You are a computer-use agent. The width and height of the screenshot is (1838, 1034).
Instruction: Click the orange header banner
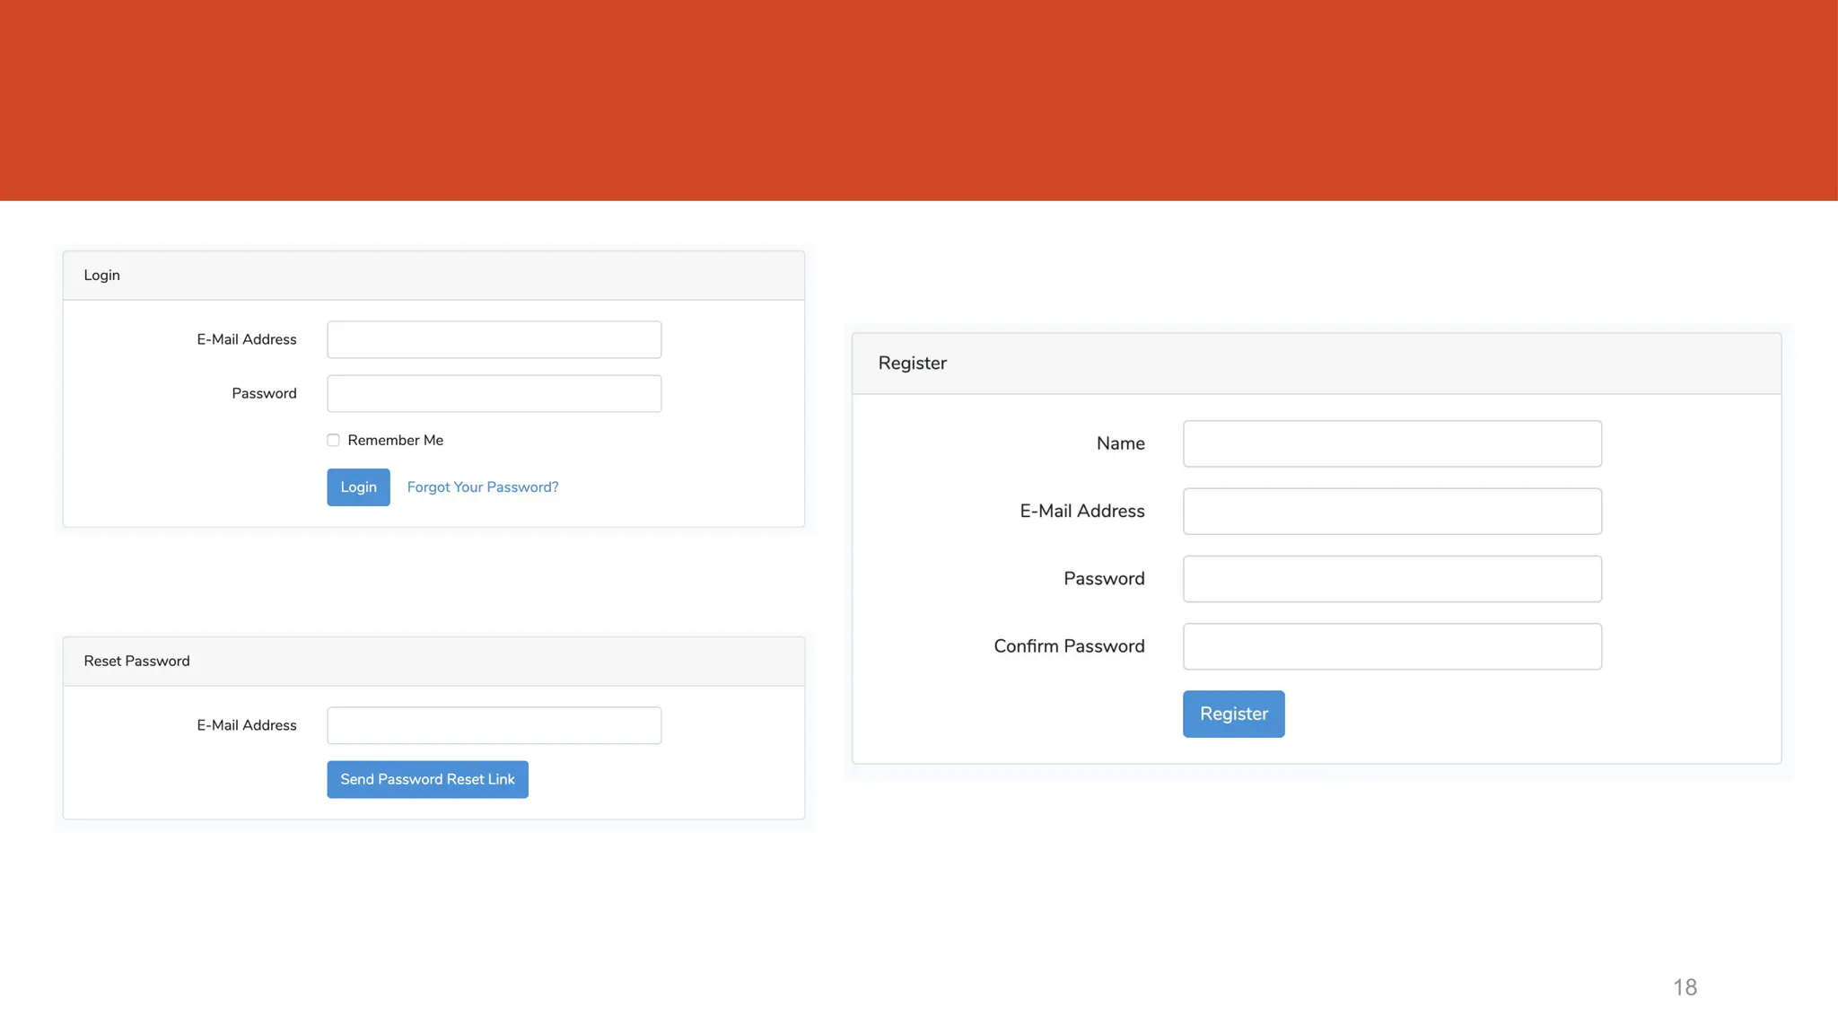(919, 100)
